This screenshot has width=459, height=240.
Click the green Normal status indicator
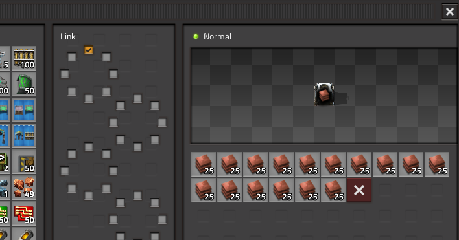coord(196,36)
